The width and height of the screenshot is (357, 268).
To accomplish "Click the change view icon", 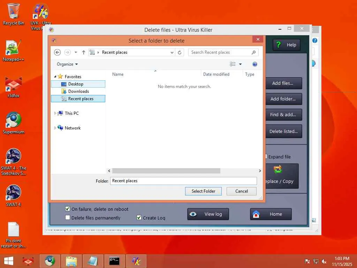I will pos(233,64).
